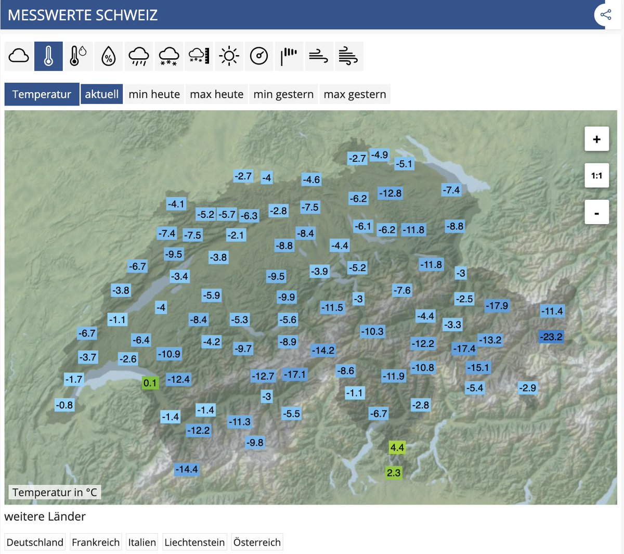The width and height of the screenshot is (624, 554).
Task: Switch to the max gestern tab
Action: tap(355, 94)
